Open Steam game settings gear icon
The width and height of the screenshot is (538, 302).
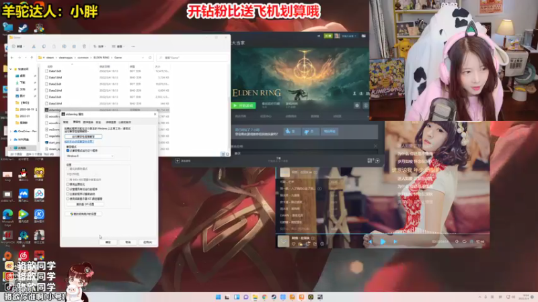(357, 105)
